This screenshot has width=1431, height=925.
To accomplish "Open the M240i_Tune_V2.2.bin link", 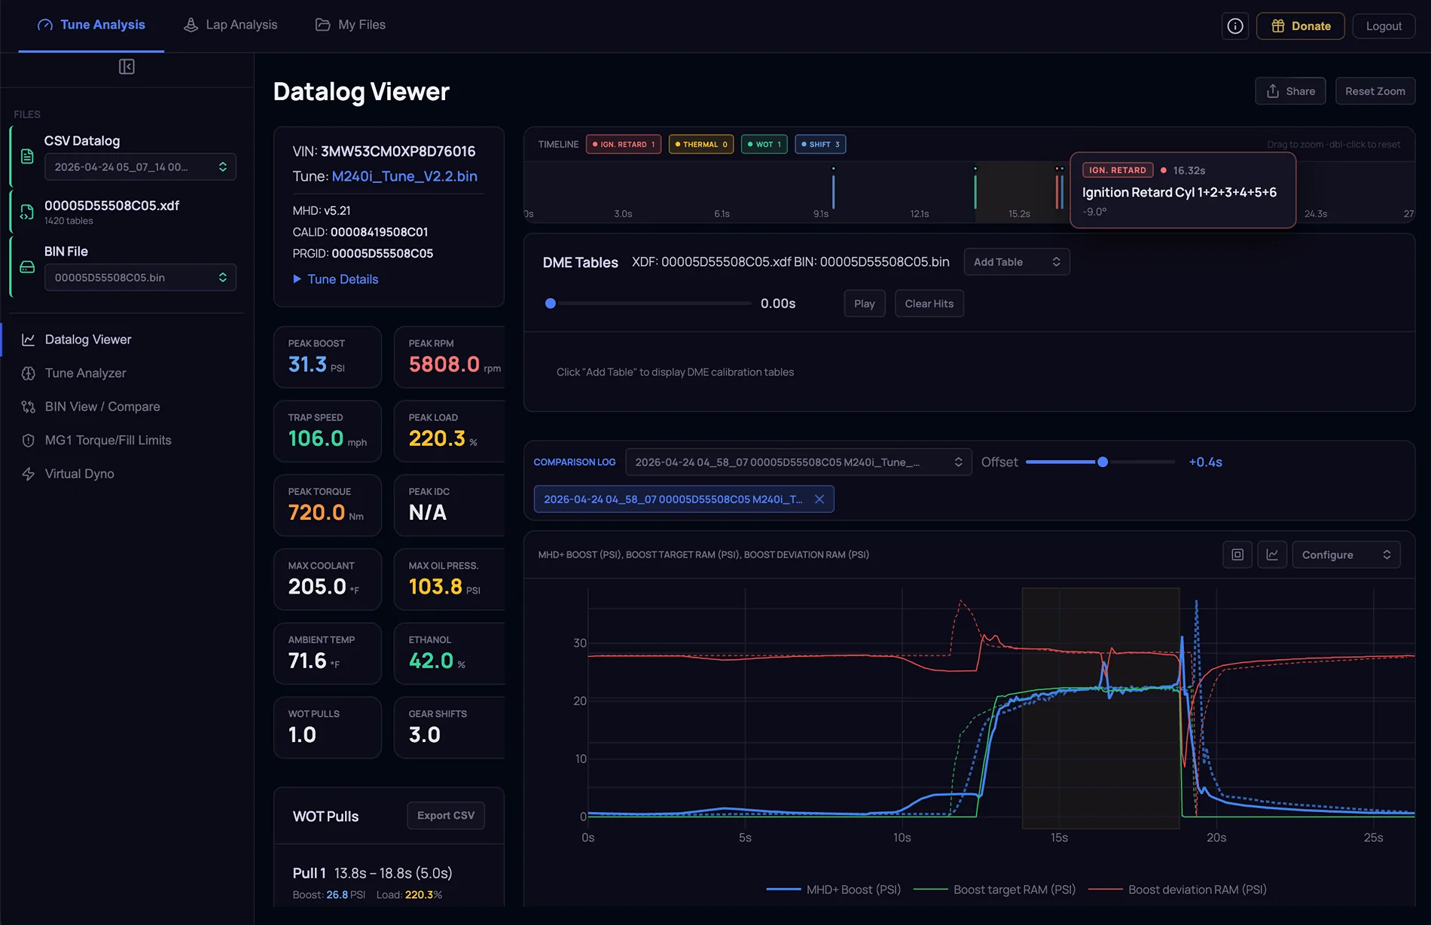I will [x=404, y=176].
